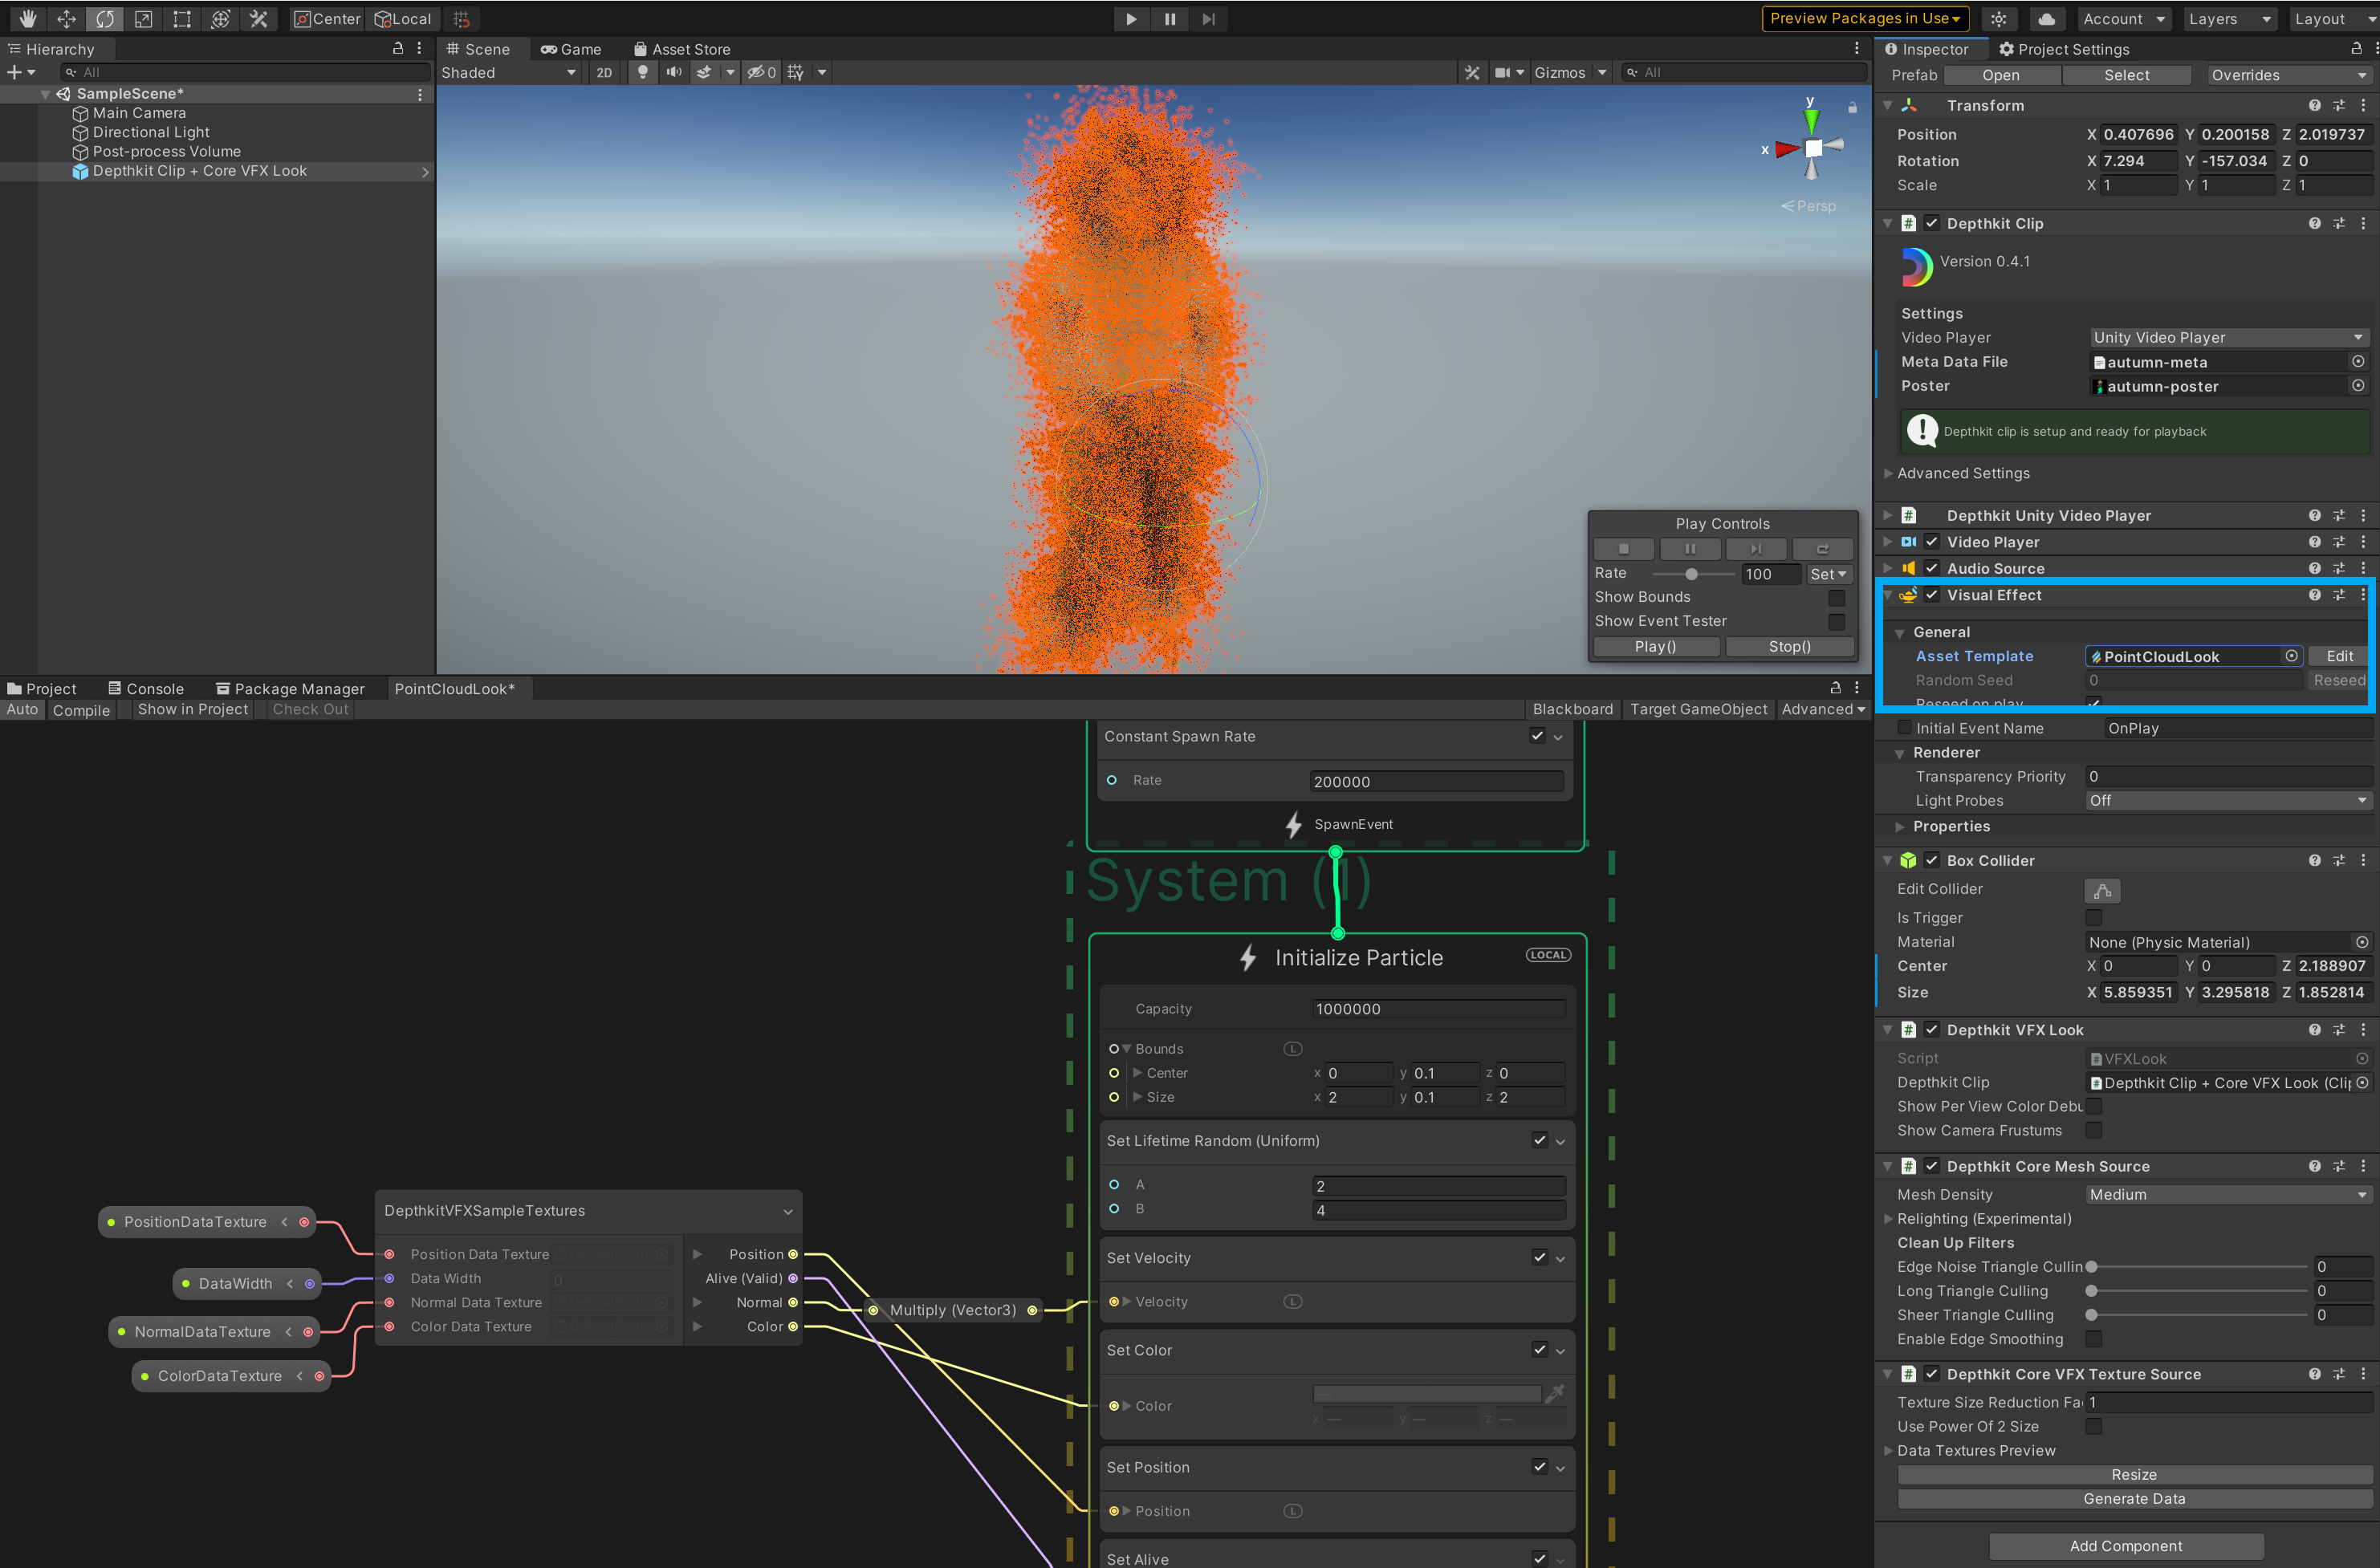
Task: Select the Hand tool in toolbar
Action: [x=27, y=18]
